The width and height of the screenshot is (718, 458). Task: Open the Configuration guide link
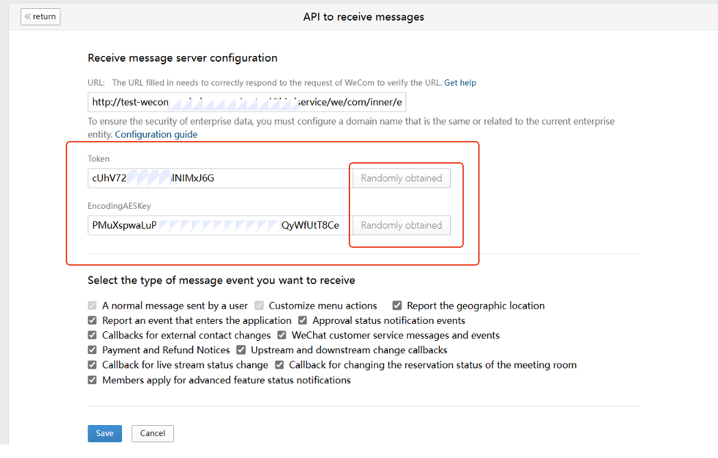click(156, 135)
